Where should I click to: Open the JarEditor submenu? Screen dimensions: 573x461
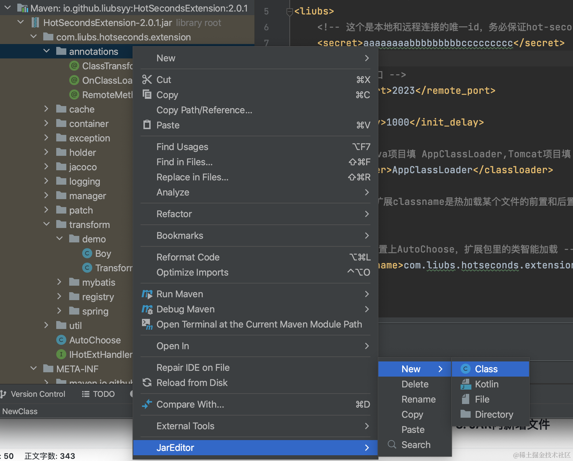256,448
